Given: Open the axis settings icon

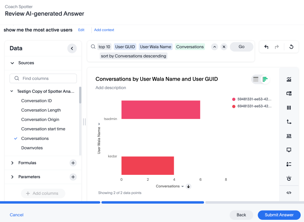Looking at the screenshot, I should (x=289, y=121).
